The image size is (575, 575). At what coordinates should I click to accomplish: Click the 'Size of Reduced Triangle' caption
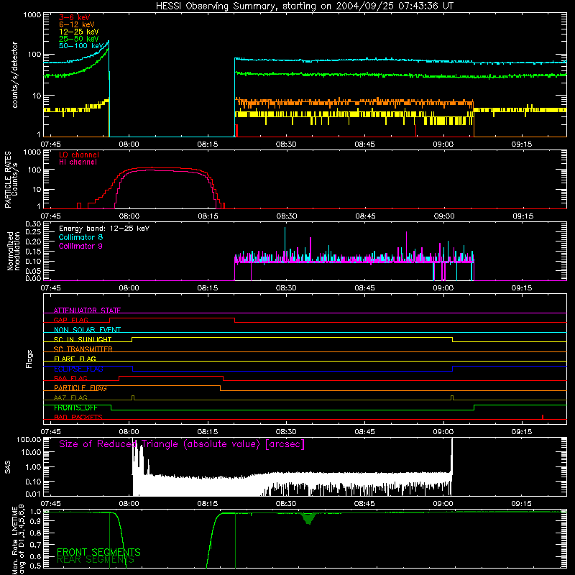point(182,444)
